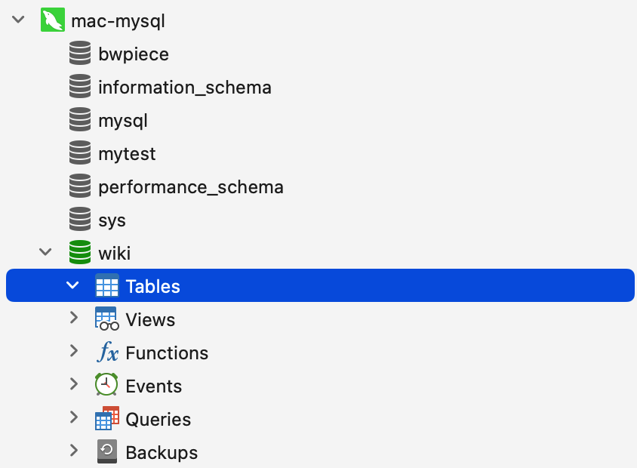
Task: Click the mac-mysql green dolphin connection icon
Action: [x=53, y=20]
